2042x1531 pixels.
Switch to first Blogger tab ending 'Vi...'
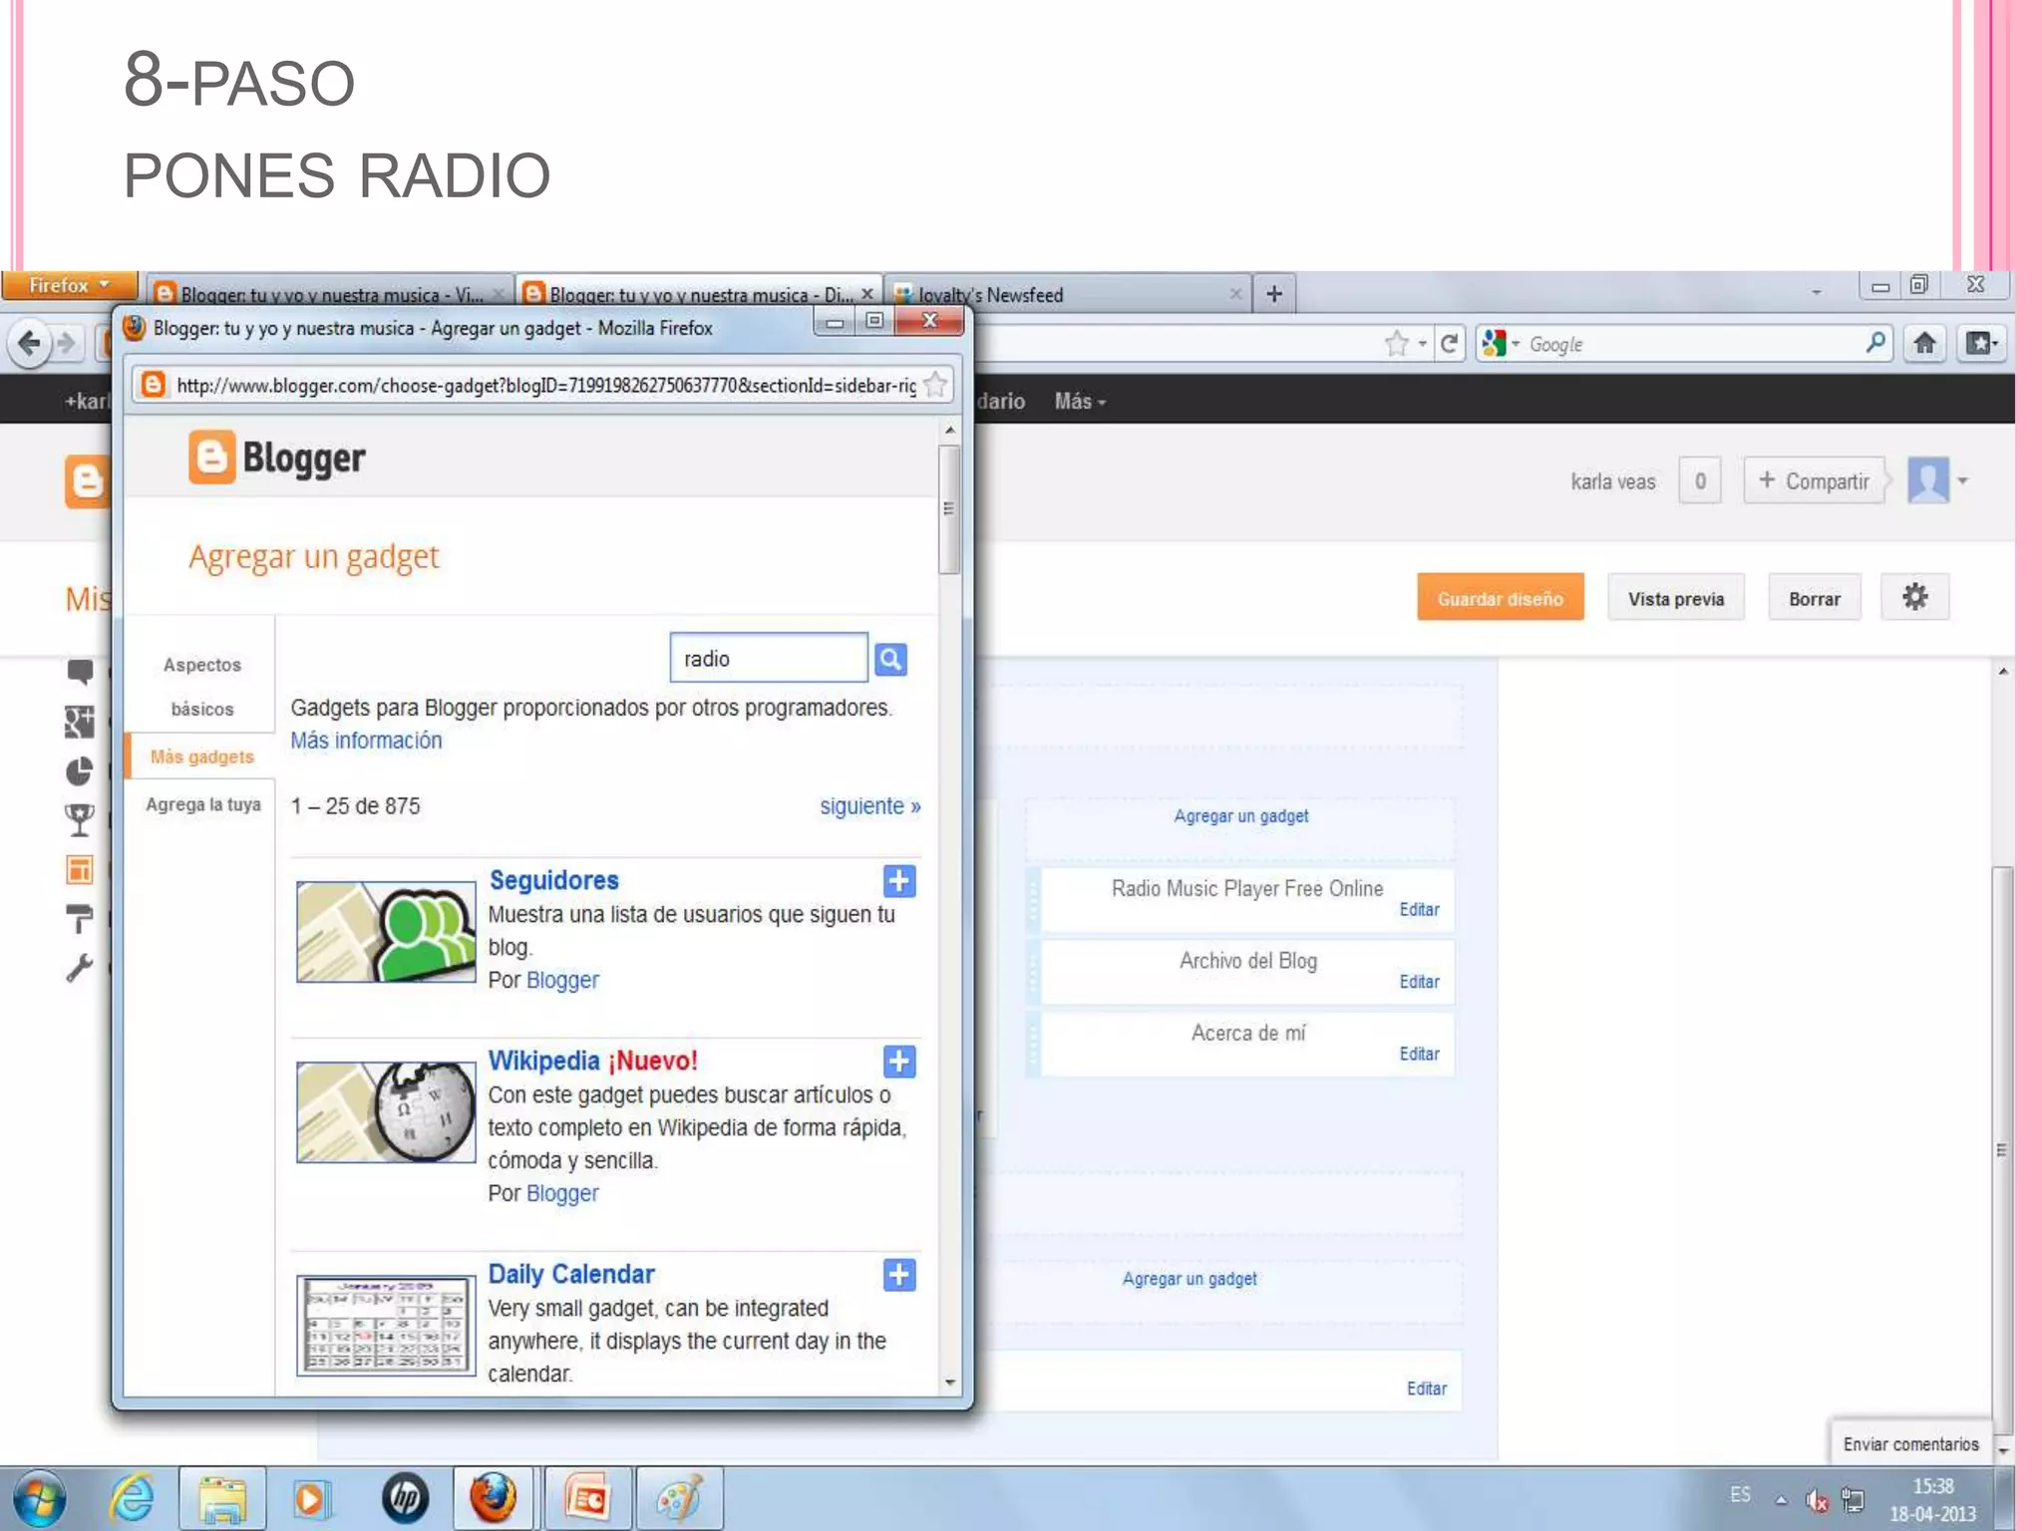coord(330,294)
